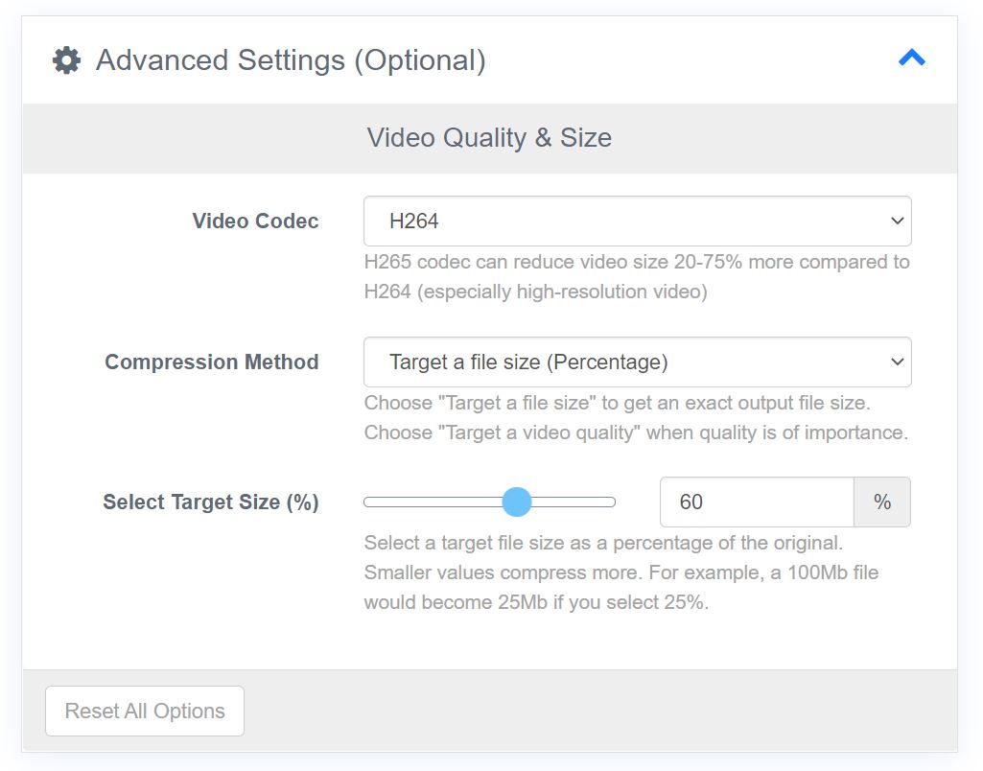
Task: Click the gear icon next to Advanced Settings
Action: [x=65, y=59]
